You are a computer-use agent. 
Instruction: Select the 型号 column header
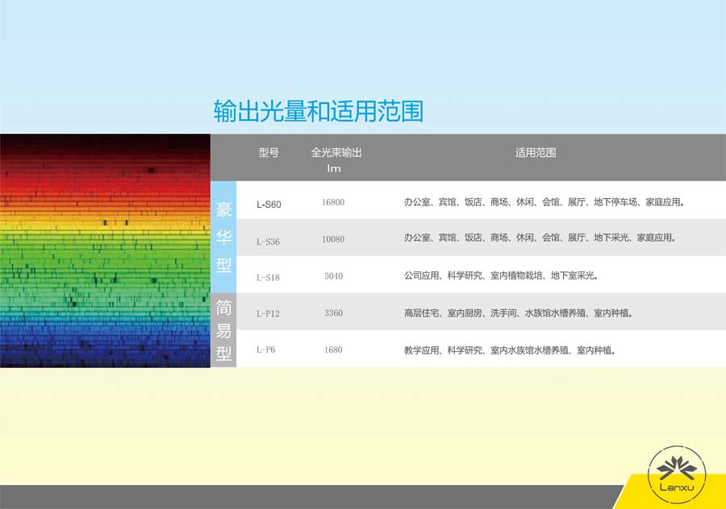point(269,152)
